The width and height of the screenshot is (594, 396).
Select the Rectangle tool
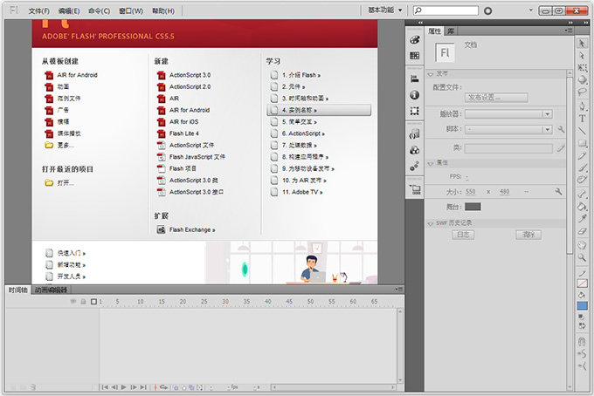pos(582,143)
